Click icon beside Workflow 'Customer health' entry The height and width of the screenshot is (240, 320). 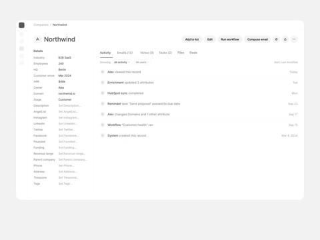[103, 125]
